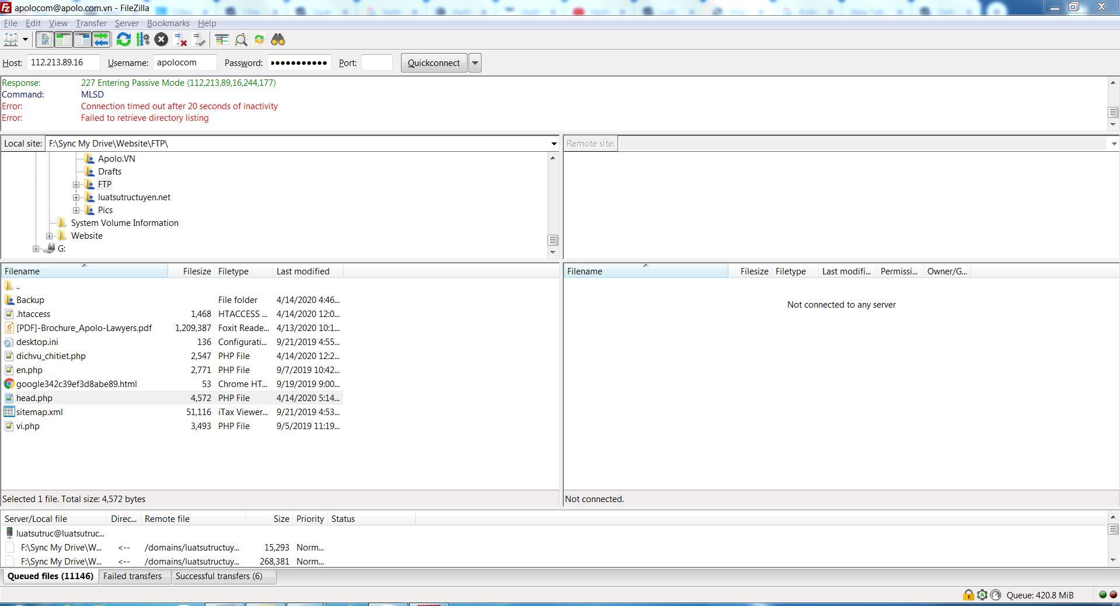This screenshot has height=606, width=1120.
Task: Click the Port input field
Action: pos(376,62)
